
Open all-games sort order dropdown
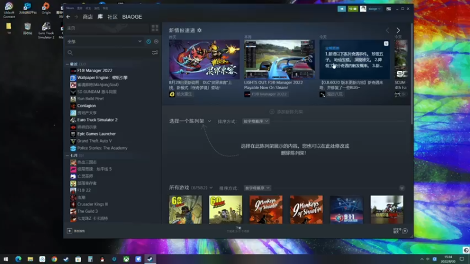pos(257,188)
